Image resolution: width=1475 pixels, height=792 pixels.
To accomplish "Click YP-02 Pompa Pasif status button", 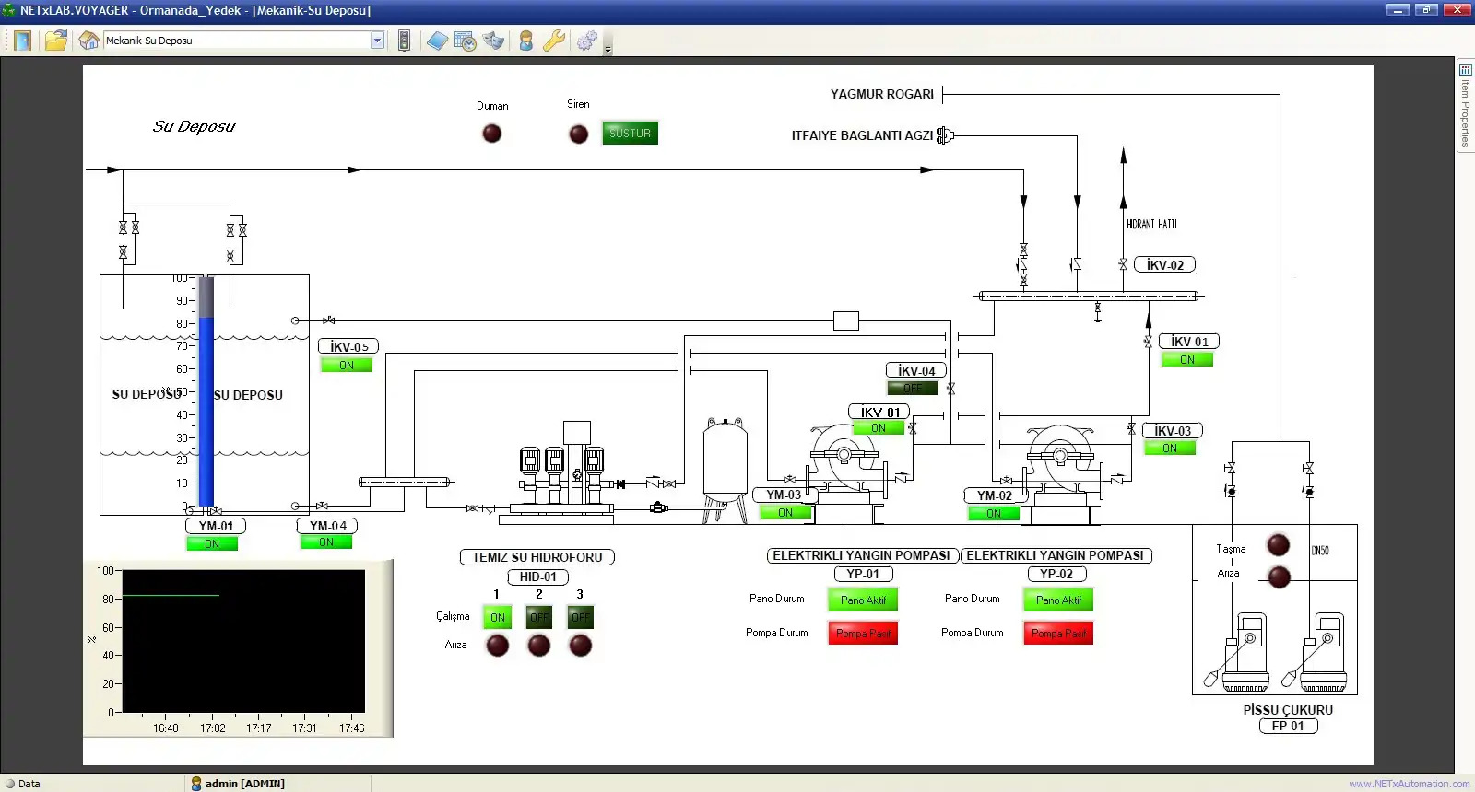I will (1058, 634).
